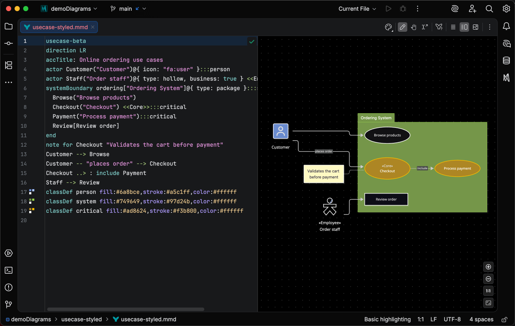The height and width of the screenshot is (326, 515).
Task: Click the green inspection checkmark
Action: pos(252,42)
